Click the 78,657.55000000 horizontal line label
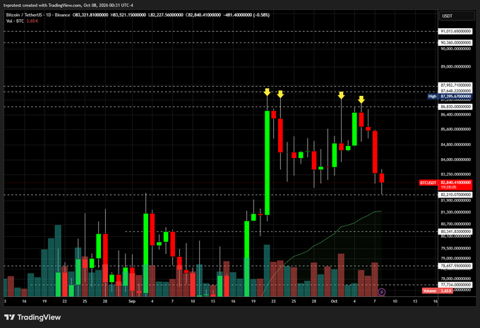 (455, 266)
